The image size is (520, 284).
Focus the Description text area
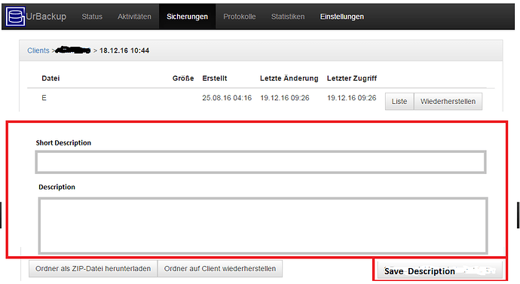coord(263,226)
